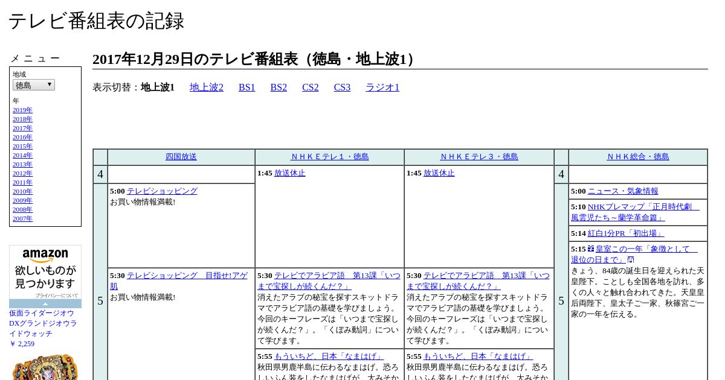
Task: Open the 2013年 archive link
Action: 22,164
